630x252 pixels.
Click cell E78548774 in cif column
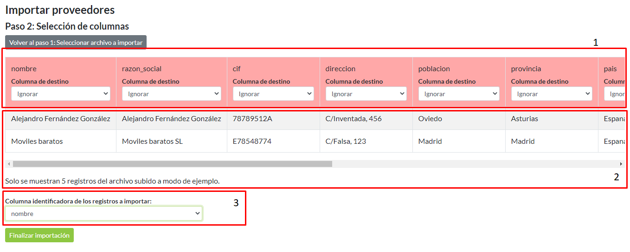tap(252, 141)
